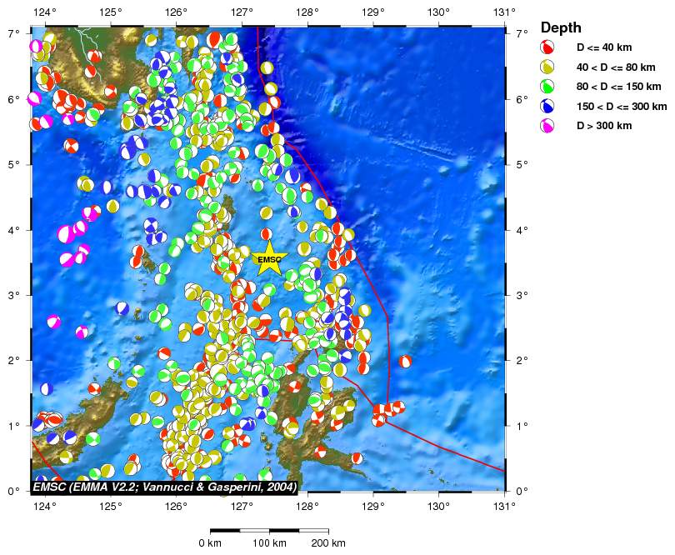Screen dimensions: 675x555
Task: Click the yellow beachball icon in the legend
Action: tap(548, 67)
